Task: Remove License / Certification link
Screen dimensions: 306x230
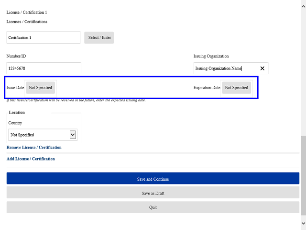Action: point(34,148)
